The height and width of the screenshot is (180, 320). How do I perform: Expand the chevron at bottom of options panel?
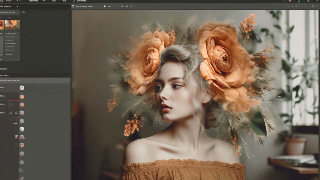tap(18, 59)
